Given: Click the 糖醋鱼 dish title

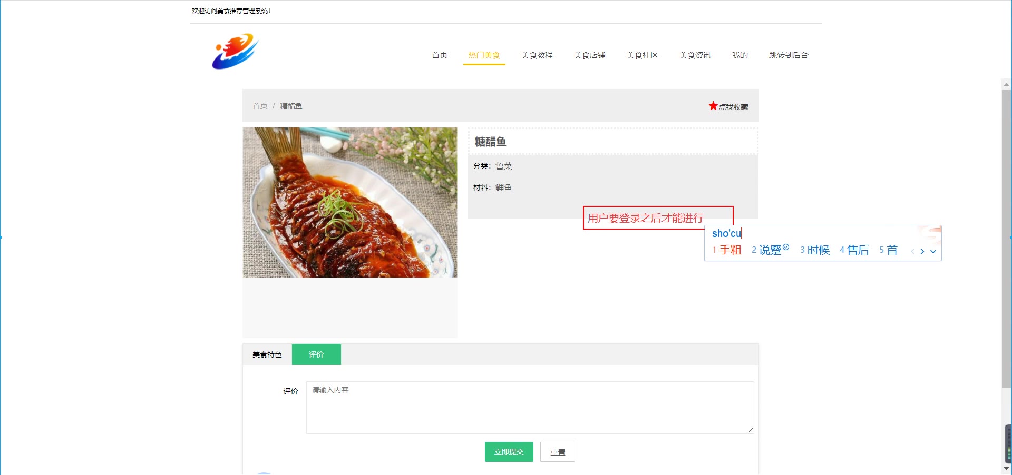Looking at the screenshot, I should point(490,142).
